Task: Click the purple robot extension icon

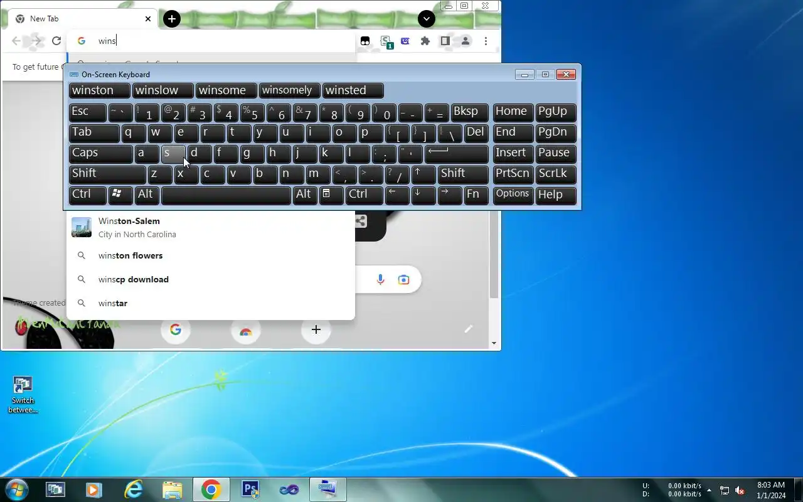Action: coord(405,41)
